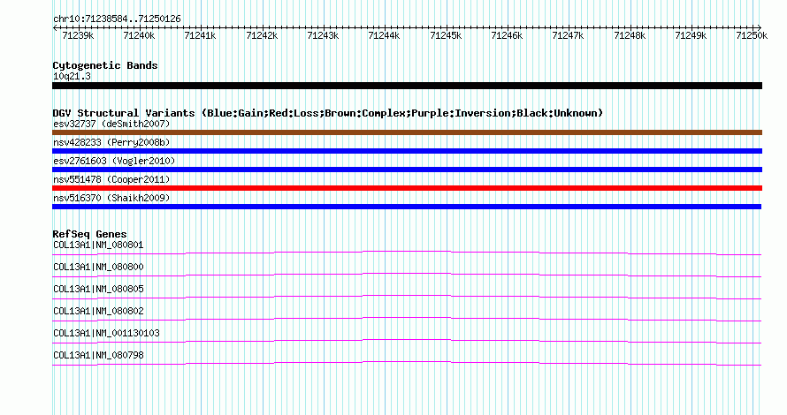Click the blue nsv516370 gain bar
This screenshot has width=787, height=415.
(x=407, y=207)
